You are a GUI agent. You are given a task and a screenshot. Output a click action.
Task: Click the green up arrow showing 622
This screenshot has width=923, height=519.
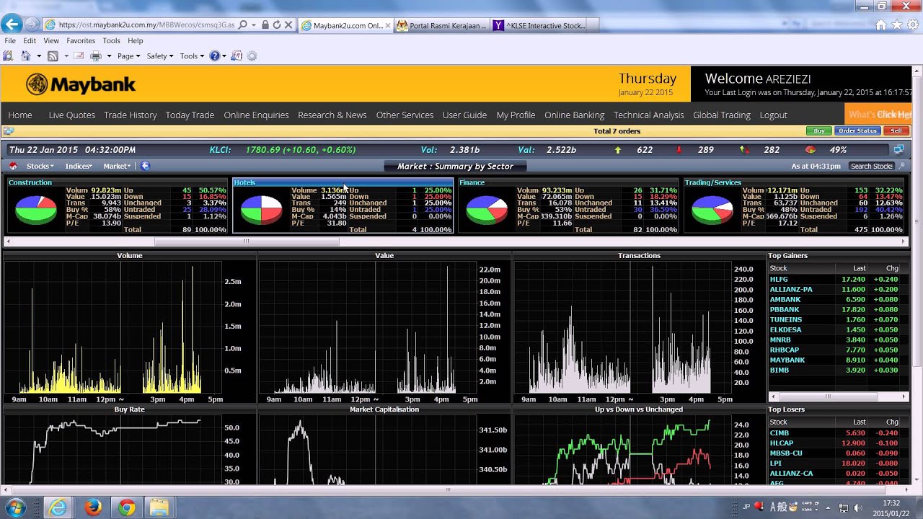click(617, 150)
